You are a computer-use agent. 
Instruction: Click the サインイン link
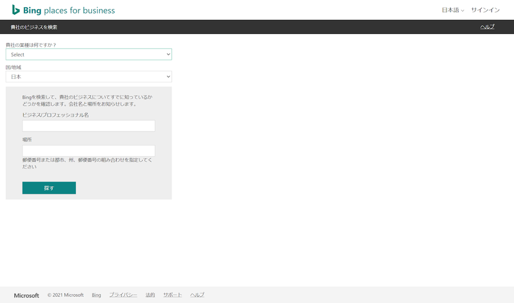tap(485, 10)
